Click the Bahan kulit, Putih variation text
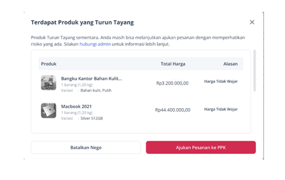 click(x=96, y=90)
